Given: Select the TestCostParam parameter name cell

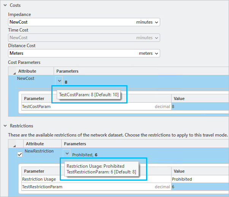Looking at the screenshot, I should (x=37, y=107).
